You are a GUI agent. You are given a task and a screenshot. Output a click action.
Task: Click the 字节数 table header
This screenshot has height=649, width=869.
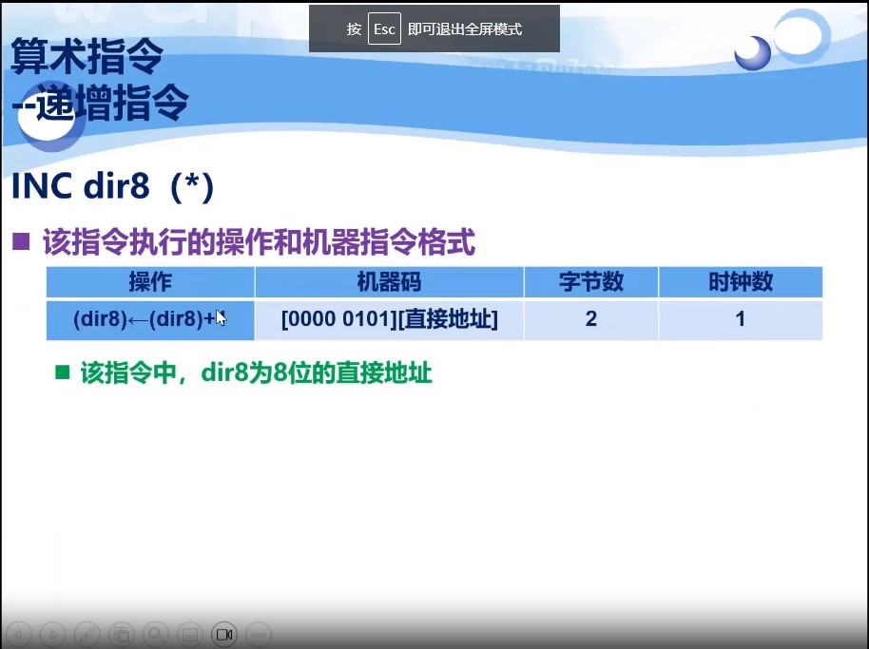(x=590, y=282)
